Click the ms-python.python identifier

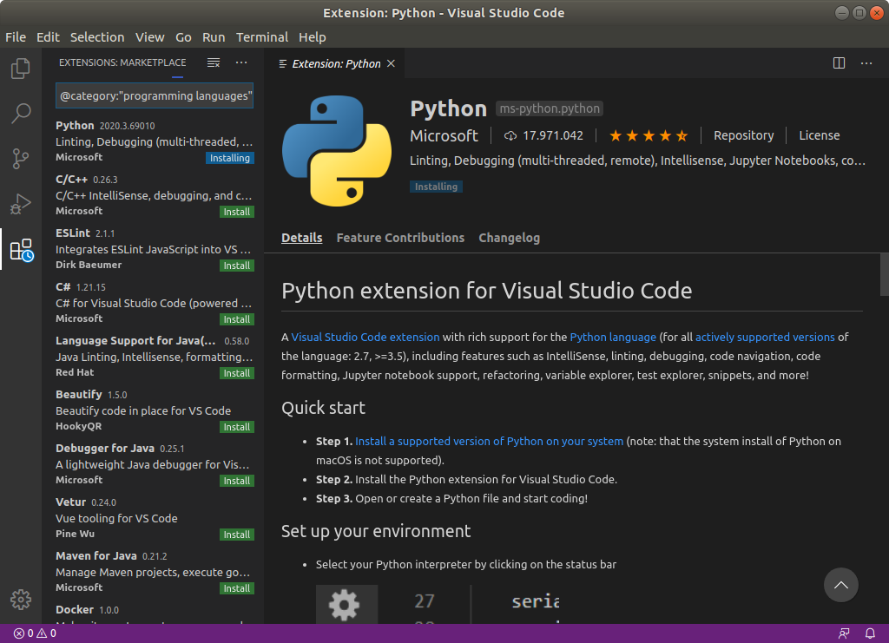coord(550,108)
